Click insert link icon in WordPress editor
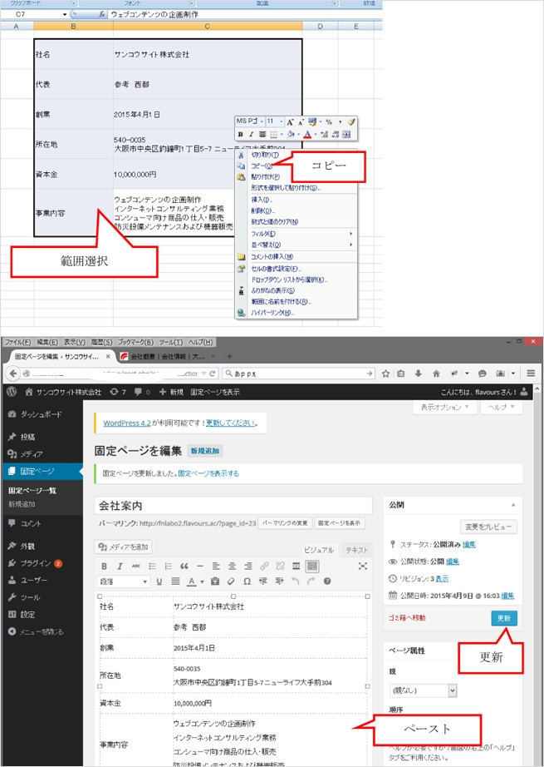Image resolution: width=544 pixels, height=767 pixels. click(x=264, y=566)
